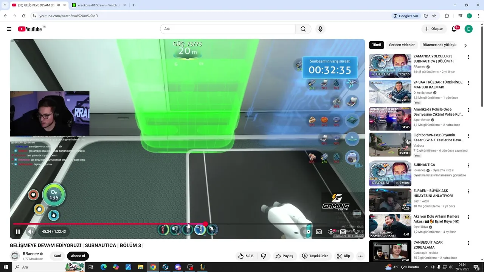484x272 pixels.
Task: Select RRaenee adlı yükleyici chip
Action: click(439, 45)
